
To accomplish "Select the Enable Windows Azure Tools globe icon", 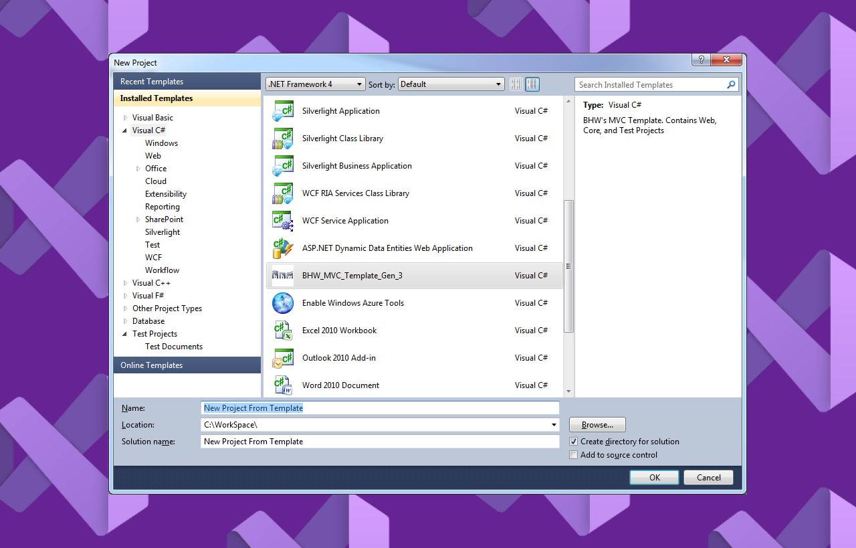I will coord(283,303).
